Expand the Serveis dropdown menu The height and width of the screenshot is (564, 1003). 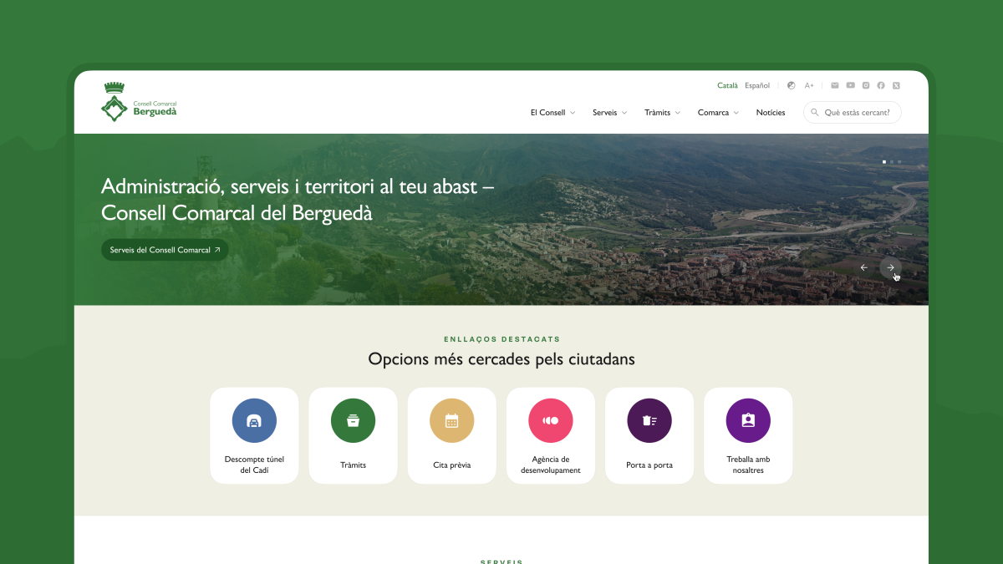coord(609,113)
